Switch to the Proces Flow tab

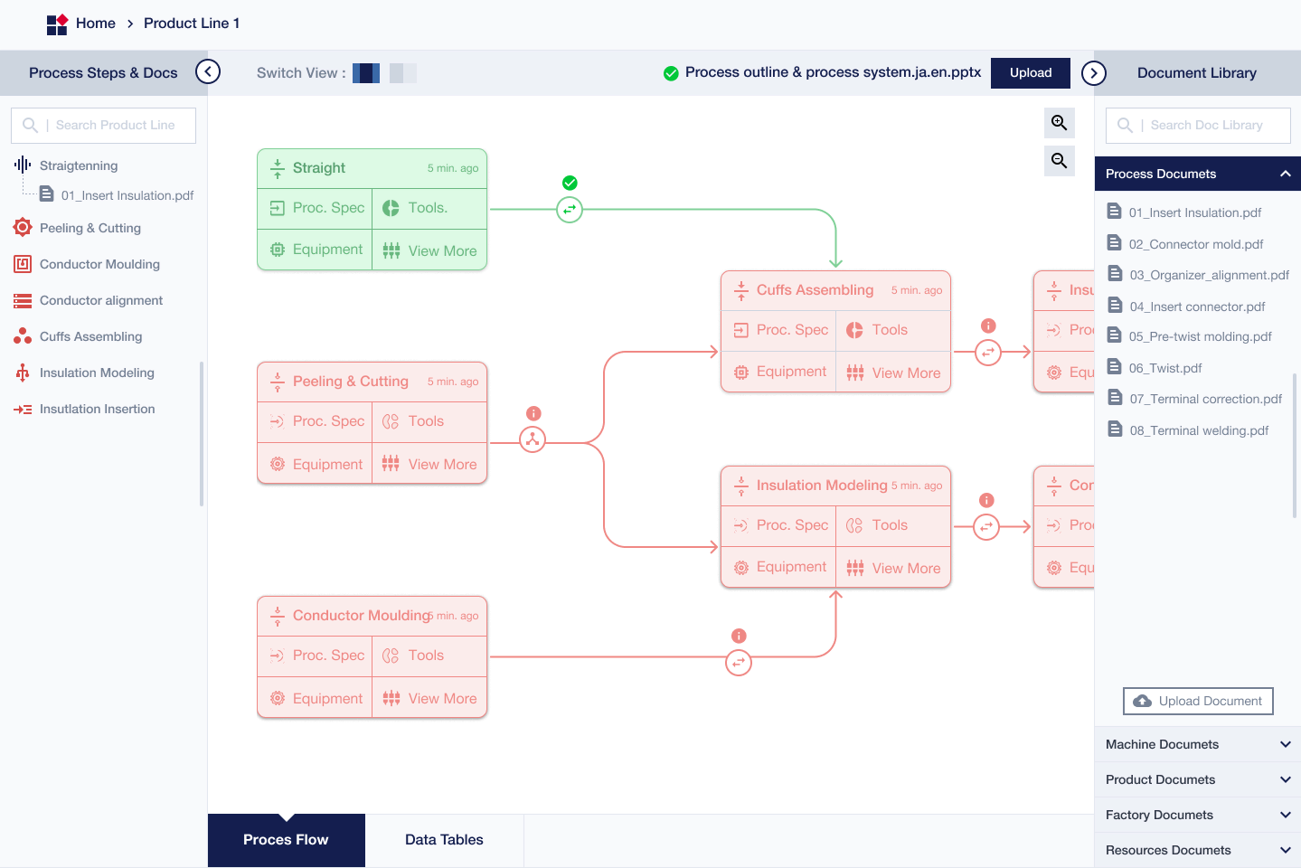point(286,840)
